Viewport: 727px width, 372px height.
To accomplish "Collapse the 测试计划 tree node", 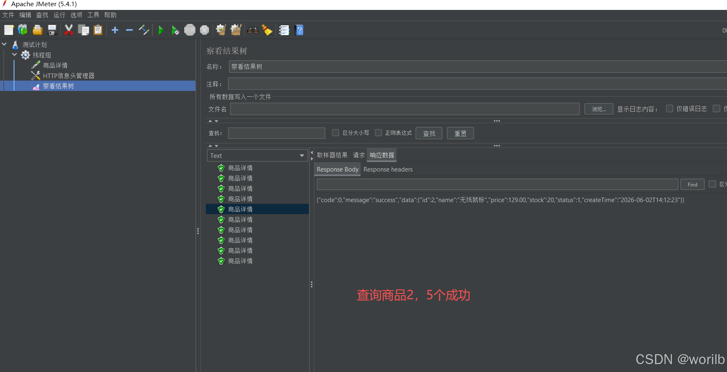I will pos(5,44).
